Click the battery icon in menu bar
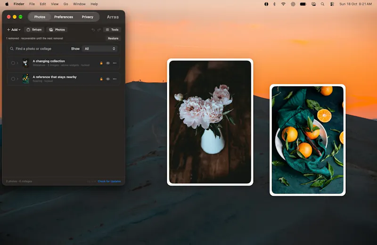This screenshot has height=245, width=377. point(303,4)
